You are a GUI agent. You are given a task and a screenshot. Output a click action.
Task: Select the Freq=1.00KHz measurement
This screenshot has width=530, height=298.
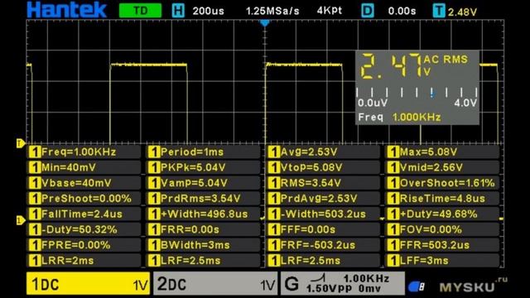pyautogui.click(x=84, y=152)
